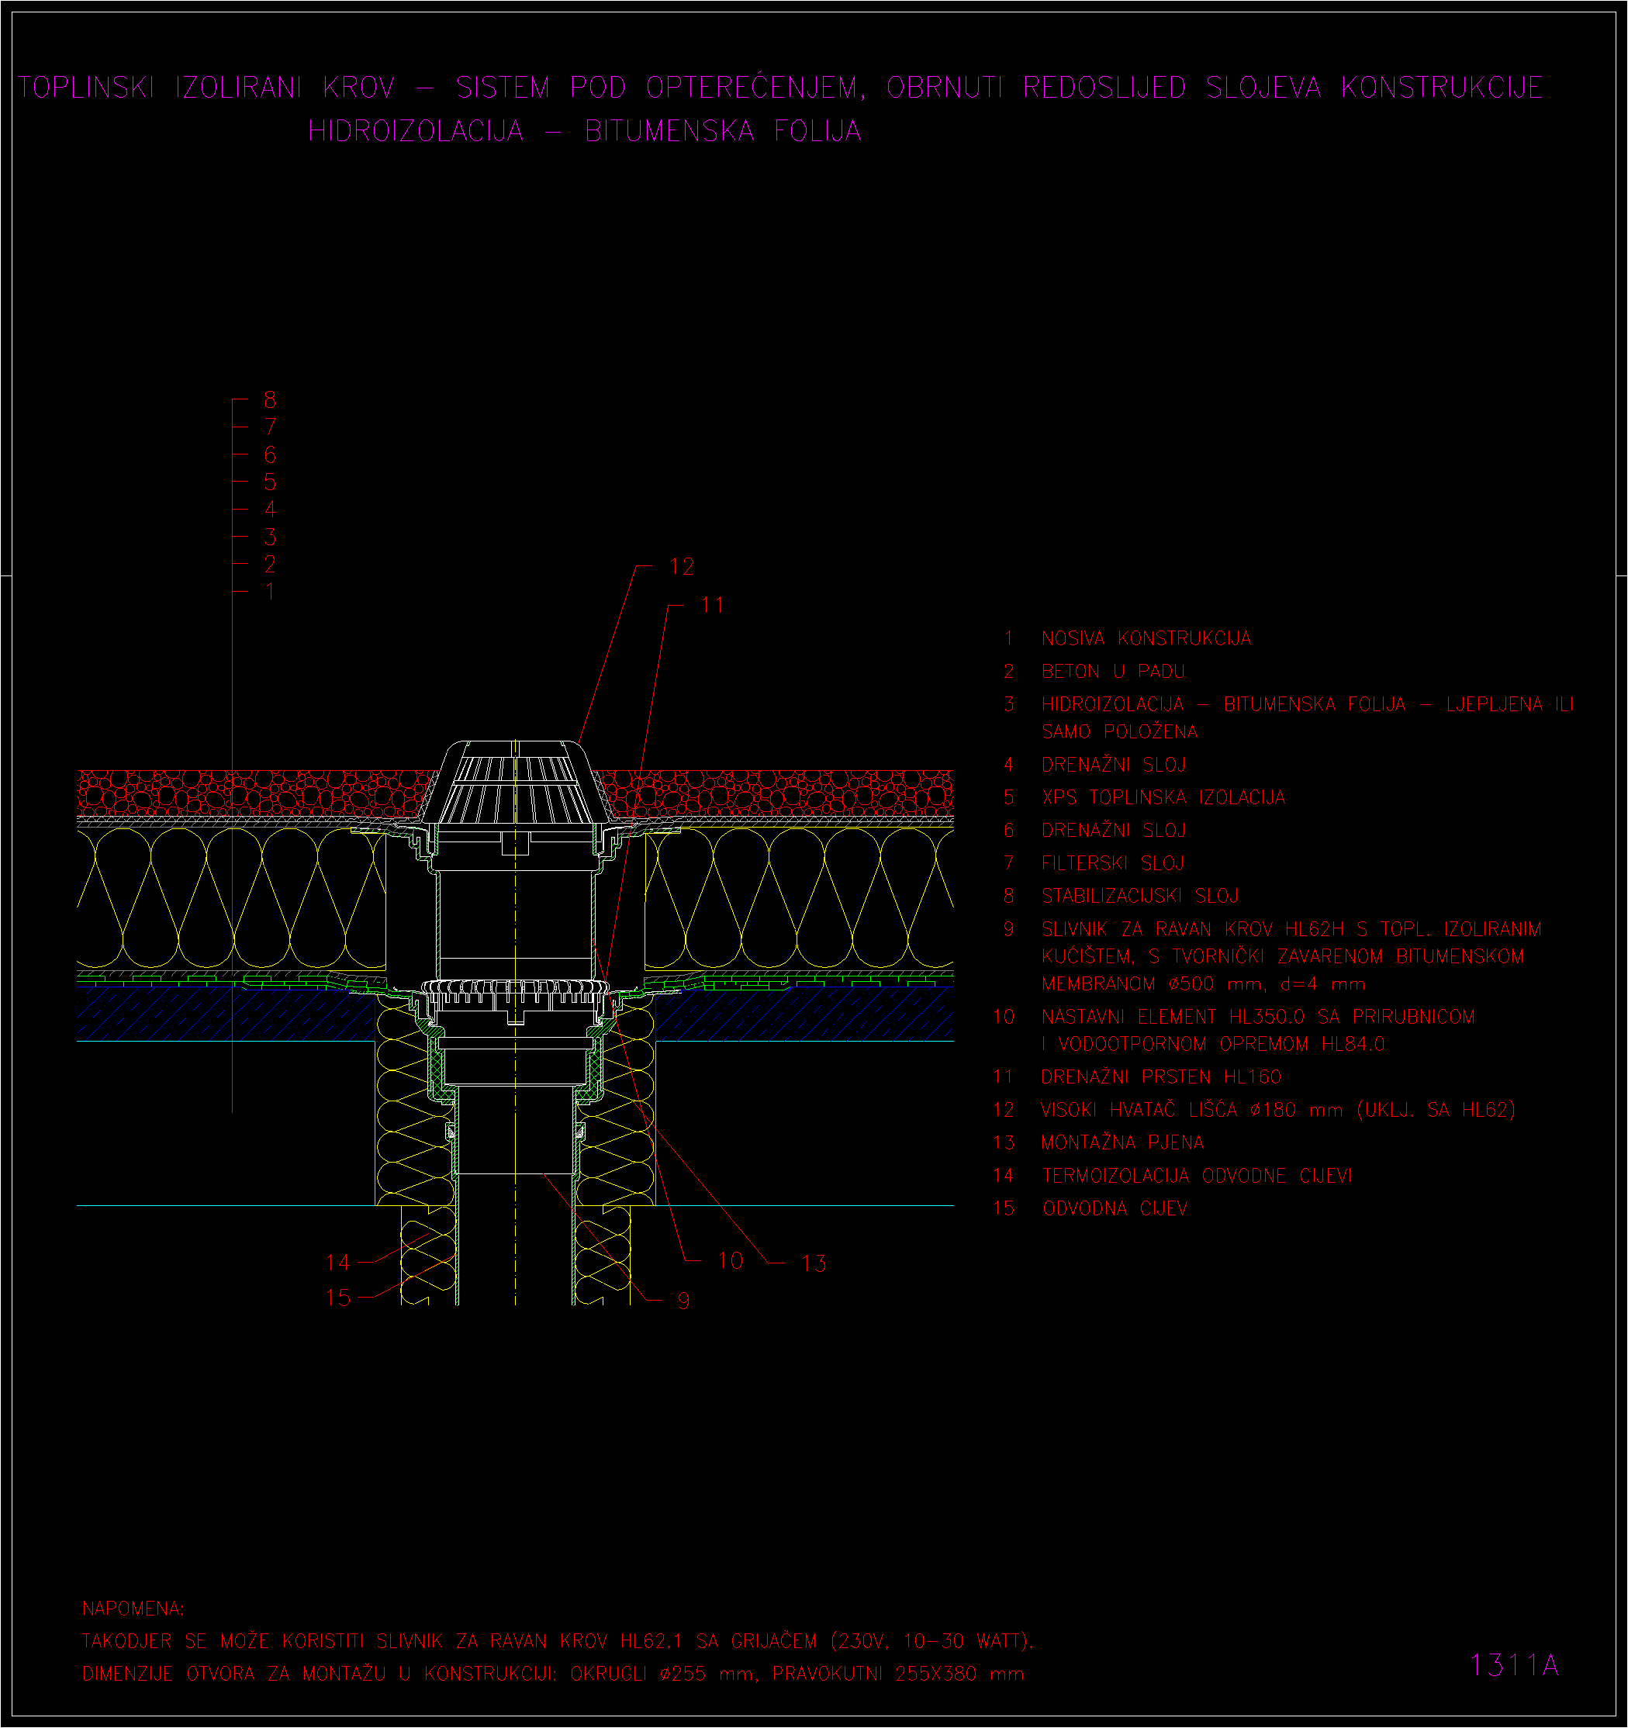
Task: Click the drawing title 'TOPLINSKI IZOLIRANI KROV'
Action: pos(207,88)
